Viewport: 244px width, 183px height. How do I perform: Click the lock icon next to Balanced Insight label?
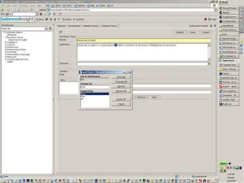pyautogui.click(x=211, y=26)
